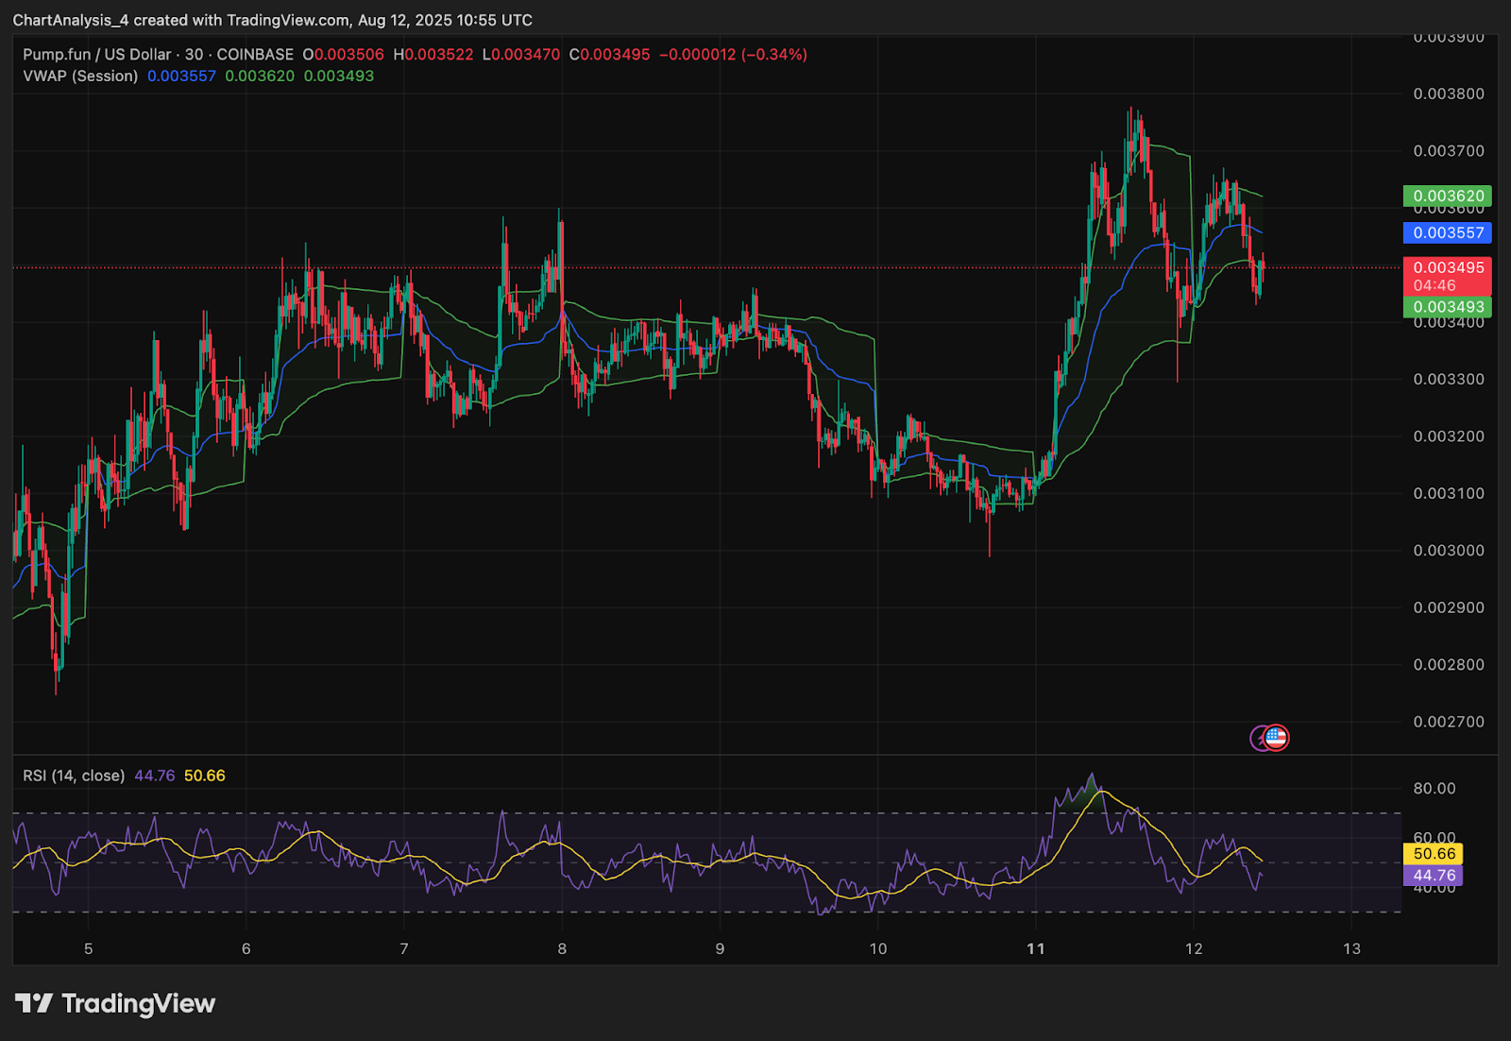Select the RSI (14, close) indicator label
The image size is (1511, 1041).
pyautogui.click(x=74, y=776)
